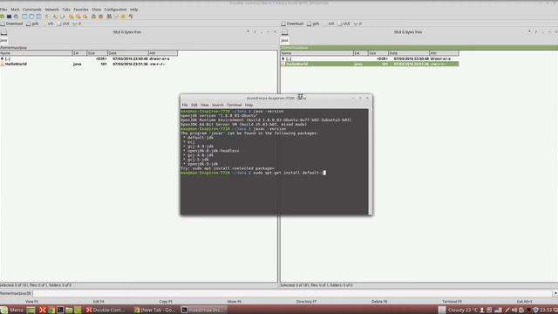Click the Copy F5 button
Screen dimensions: 558x314
coord(166,302)
